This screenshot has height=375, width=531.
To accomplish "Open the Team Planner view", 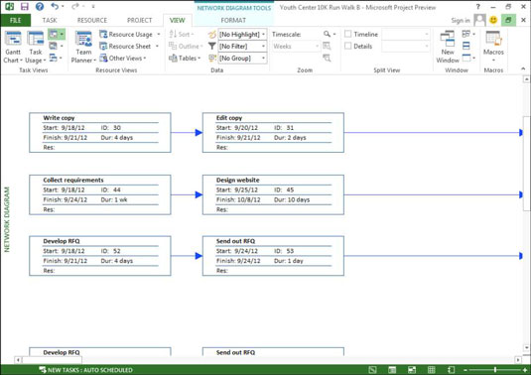I will [83, 48].
